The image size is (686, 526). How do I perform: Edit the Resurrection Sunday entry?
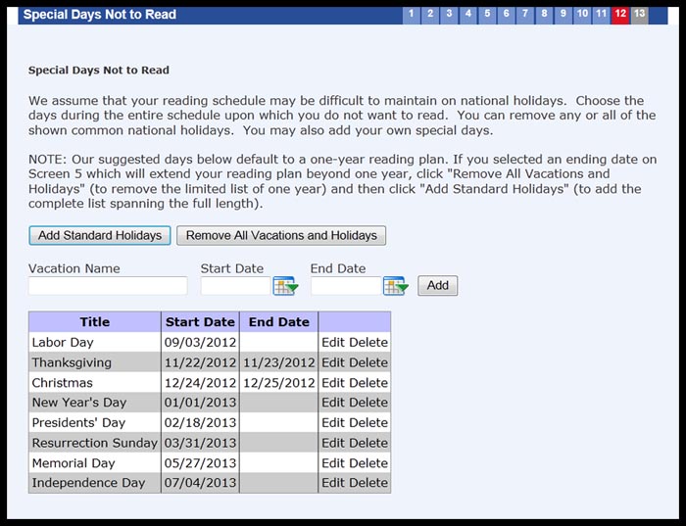[333, 443]
